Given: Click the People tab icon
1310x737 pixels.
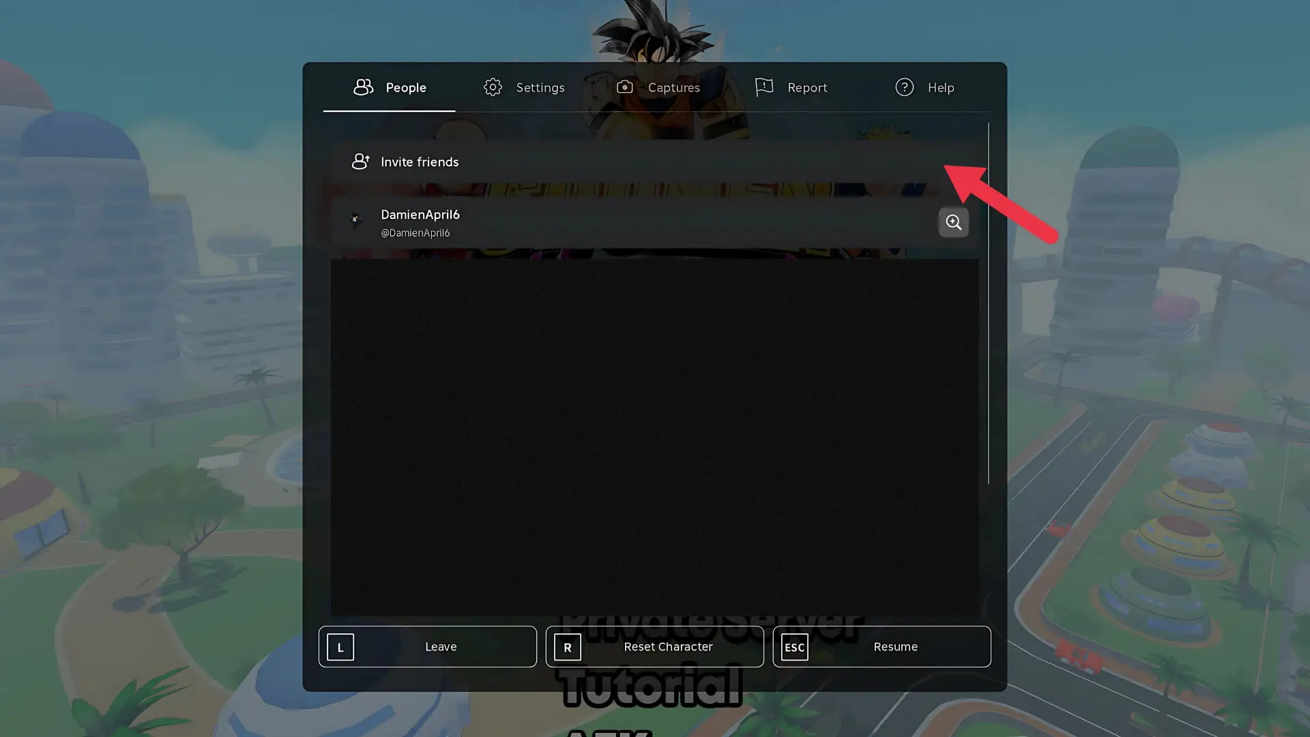Looking at the screenshot, I should point(364,87).
